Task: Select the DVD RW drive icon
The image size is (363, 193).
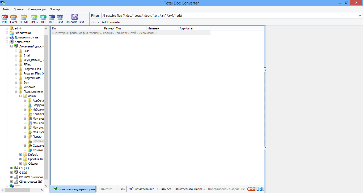Action: (16, 177)
